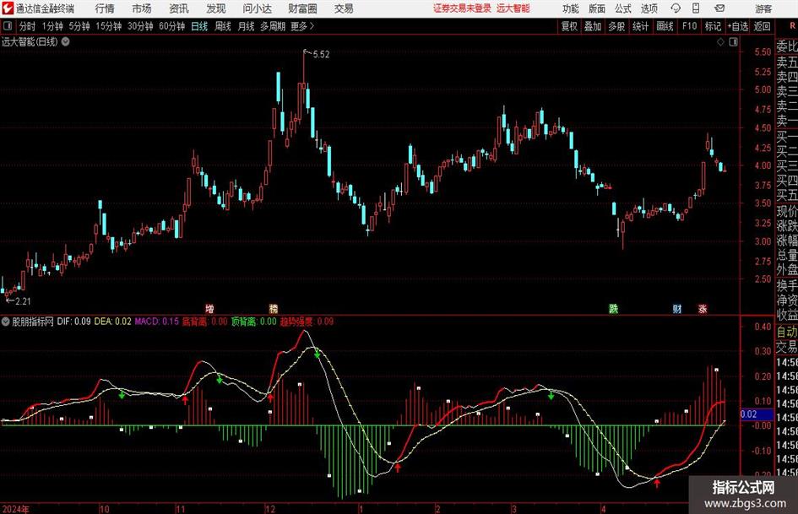Open the 资讯 menu
The height and width of the screenshot is (514, 798).
179,8
